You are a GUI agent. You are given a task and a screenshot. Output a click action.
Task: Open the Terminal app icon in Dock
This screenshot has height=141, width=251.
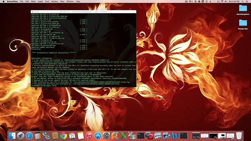pyautogui.click(x=141, y=136)
